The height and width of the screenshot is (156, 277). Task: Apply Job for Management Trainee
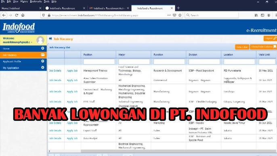72,71
